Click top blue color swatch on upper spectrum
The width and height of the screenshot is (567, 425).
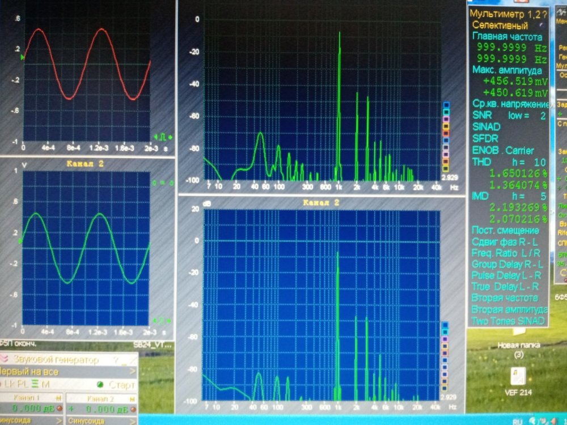446,105
